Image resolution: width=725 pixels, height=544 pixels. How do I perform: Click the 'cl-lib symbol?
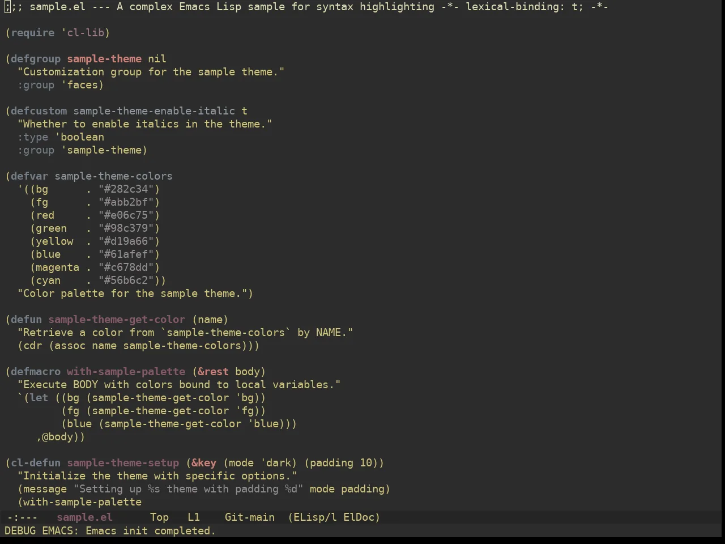pyautogui.click(x=83, y=33)
